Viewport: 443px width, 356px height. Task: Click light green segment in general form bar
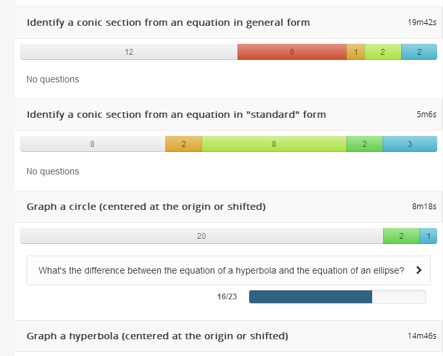click(382, 52)
